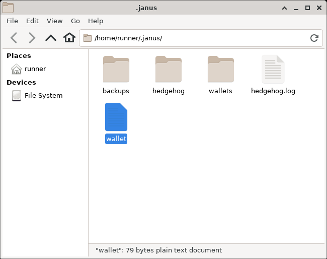Click the folder icon in the path bar
The width and height of the screenshot is (327, 259).
click(x=88, y=38)
